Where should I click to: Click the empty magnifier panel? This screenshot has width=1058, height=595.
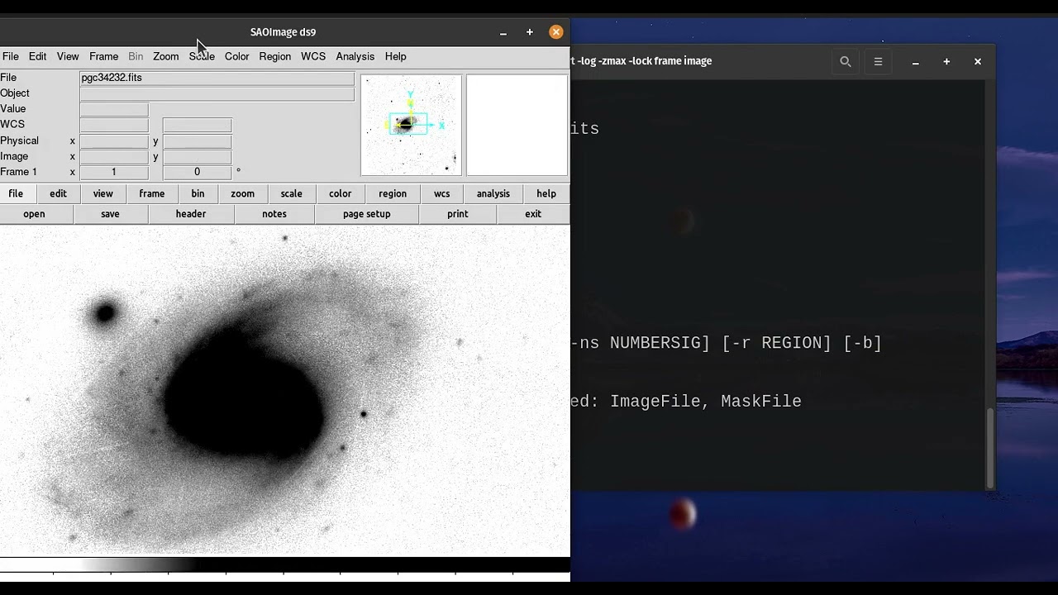pyautogui.click(x=517, y=126)
